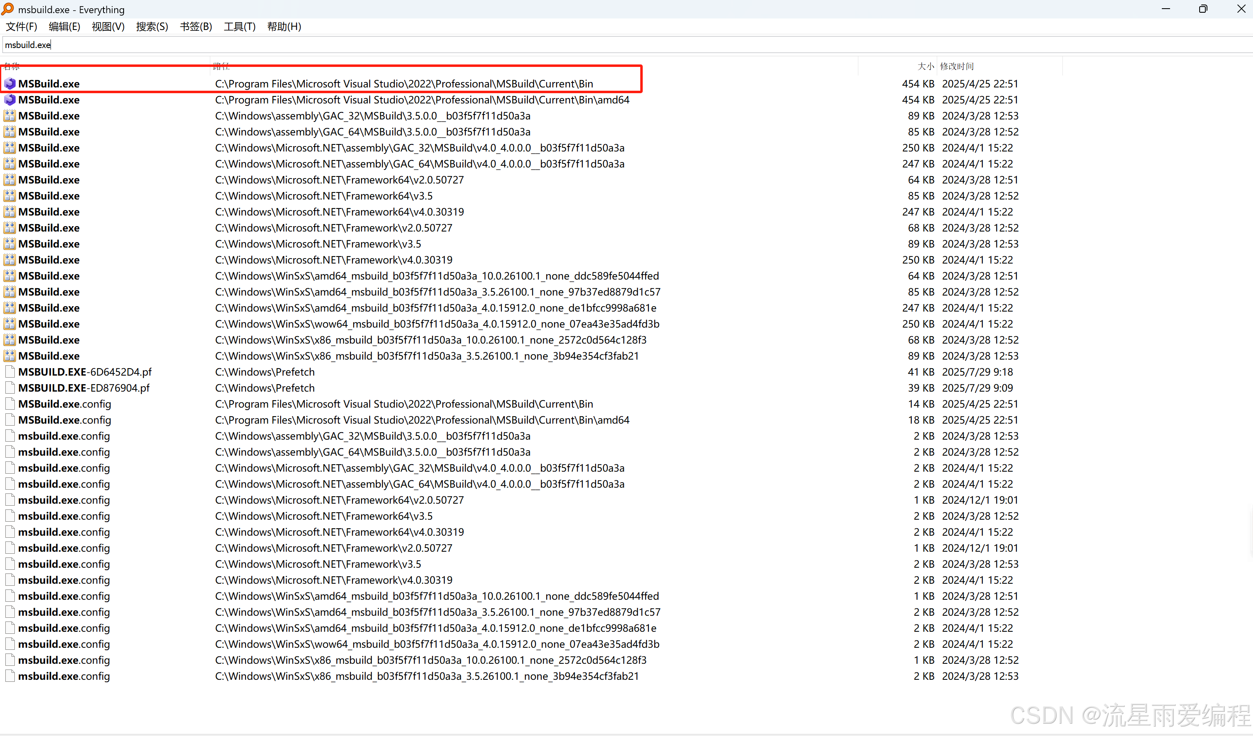Select file name MSBUILD.EXE-6D6452D4.pf
Screen dimensions: 1253x736
tap(85, 372)
